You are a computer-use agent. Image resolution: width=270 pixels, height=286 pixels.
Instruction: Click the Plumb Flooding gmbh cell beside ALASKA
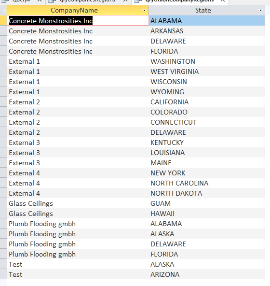[x=78, y=234]
